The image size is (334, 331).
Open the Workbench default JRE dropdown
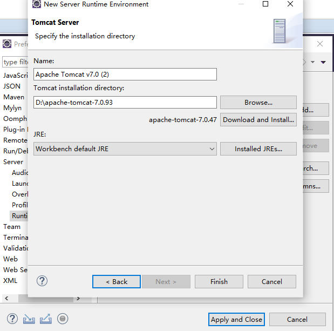tap(125, 149)
